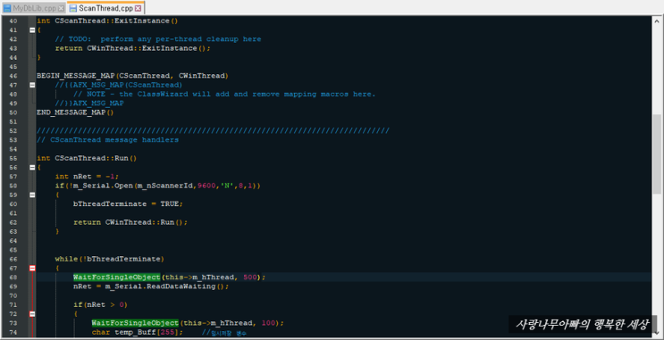The height and width of the screenshot is (340, 664).
Task: Collapse the if block fold at line 59
Action: (32, 195)
